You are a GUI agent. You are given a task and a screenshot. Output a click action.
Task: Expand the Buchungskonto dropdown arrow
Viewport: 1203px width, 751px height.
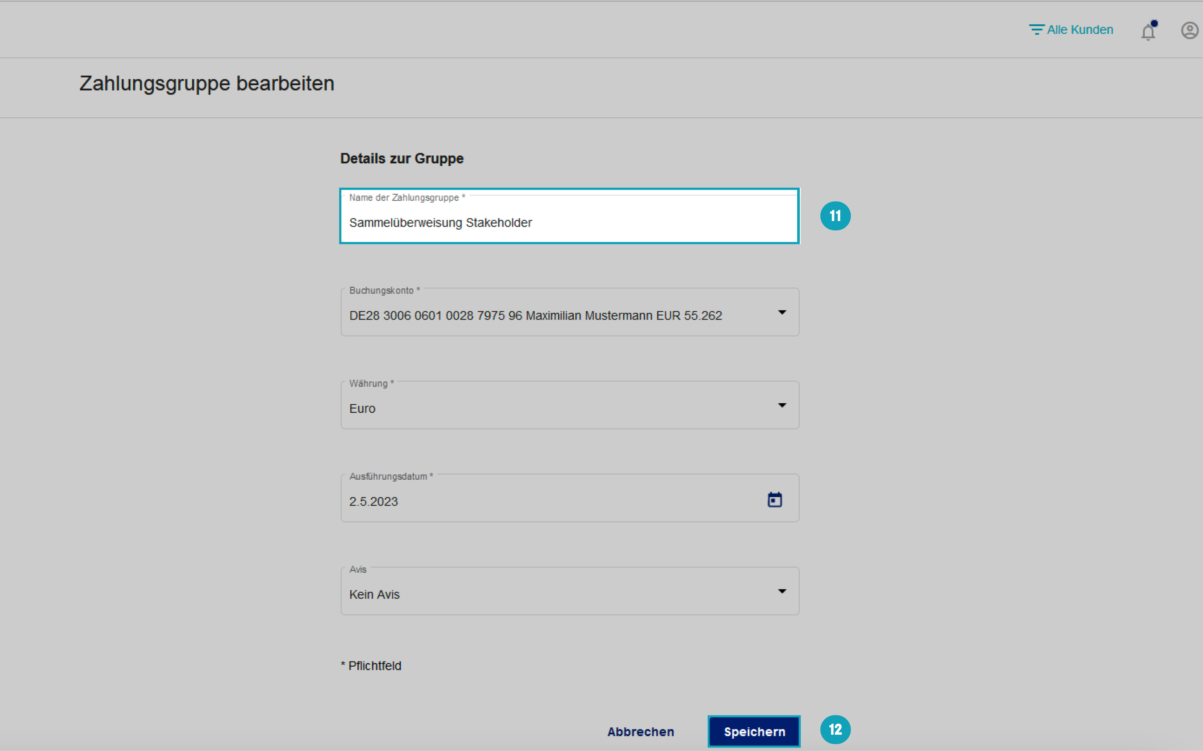point(782,312)
